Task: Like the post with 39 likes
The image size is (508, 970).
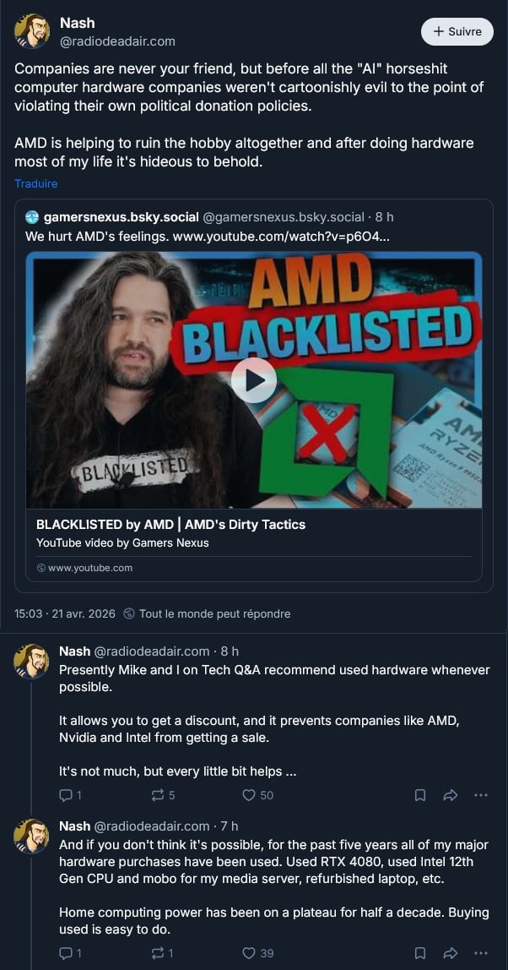Action: (257, 953)
